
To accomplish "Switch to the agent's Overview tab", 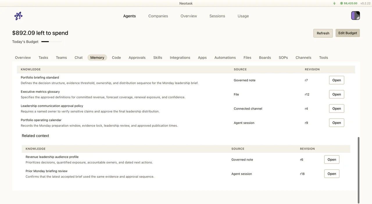I will point(23,57).
